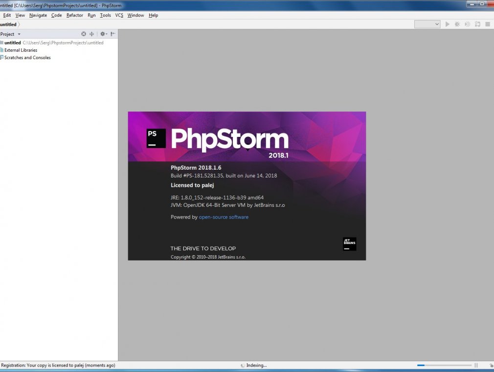This screenshot has width=494, height=372.
Task: Hide the Project tool window
Action: (x=113, y=34)
